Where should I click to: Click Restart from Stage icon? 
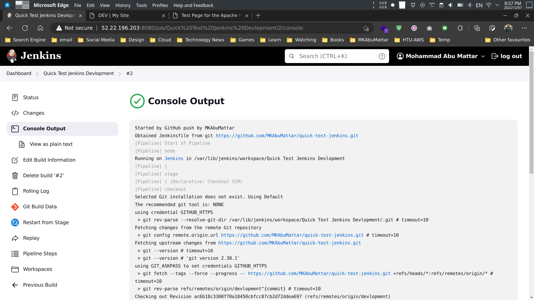click(x=15, y=222)
